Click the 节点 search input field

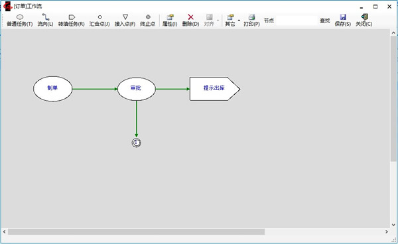pyautogui.click(x=297, y=21)
